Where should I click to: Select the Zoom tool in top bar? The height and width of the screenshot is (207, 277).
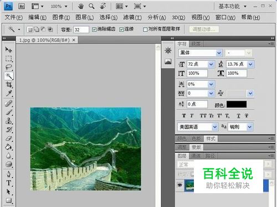(91, 7)
